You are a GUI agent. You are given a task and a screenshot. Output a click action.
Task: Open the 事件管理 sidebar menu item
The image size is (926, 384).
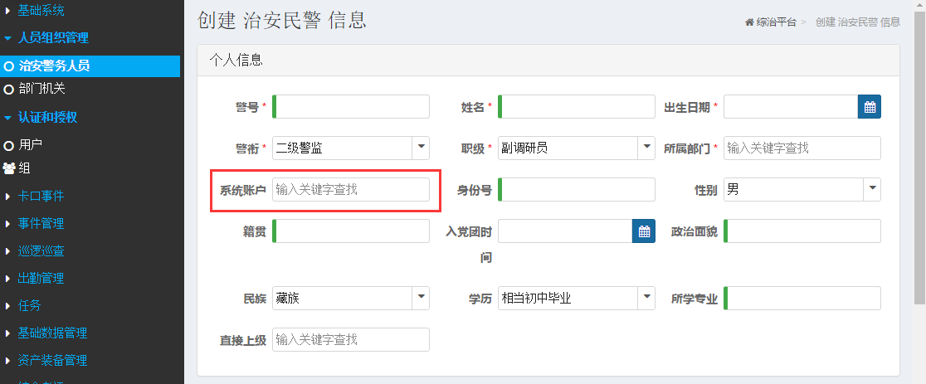tap(41, 224)
